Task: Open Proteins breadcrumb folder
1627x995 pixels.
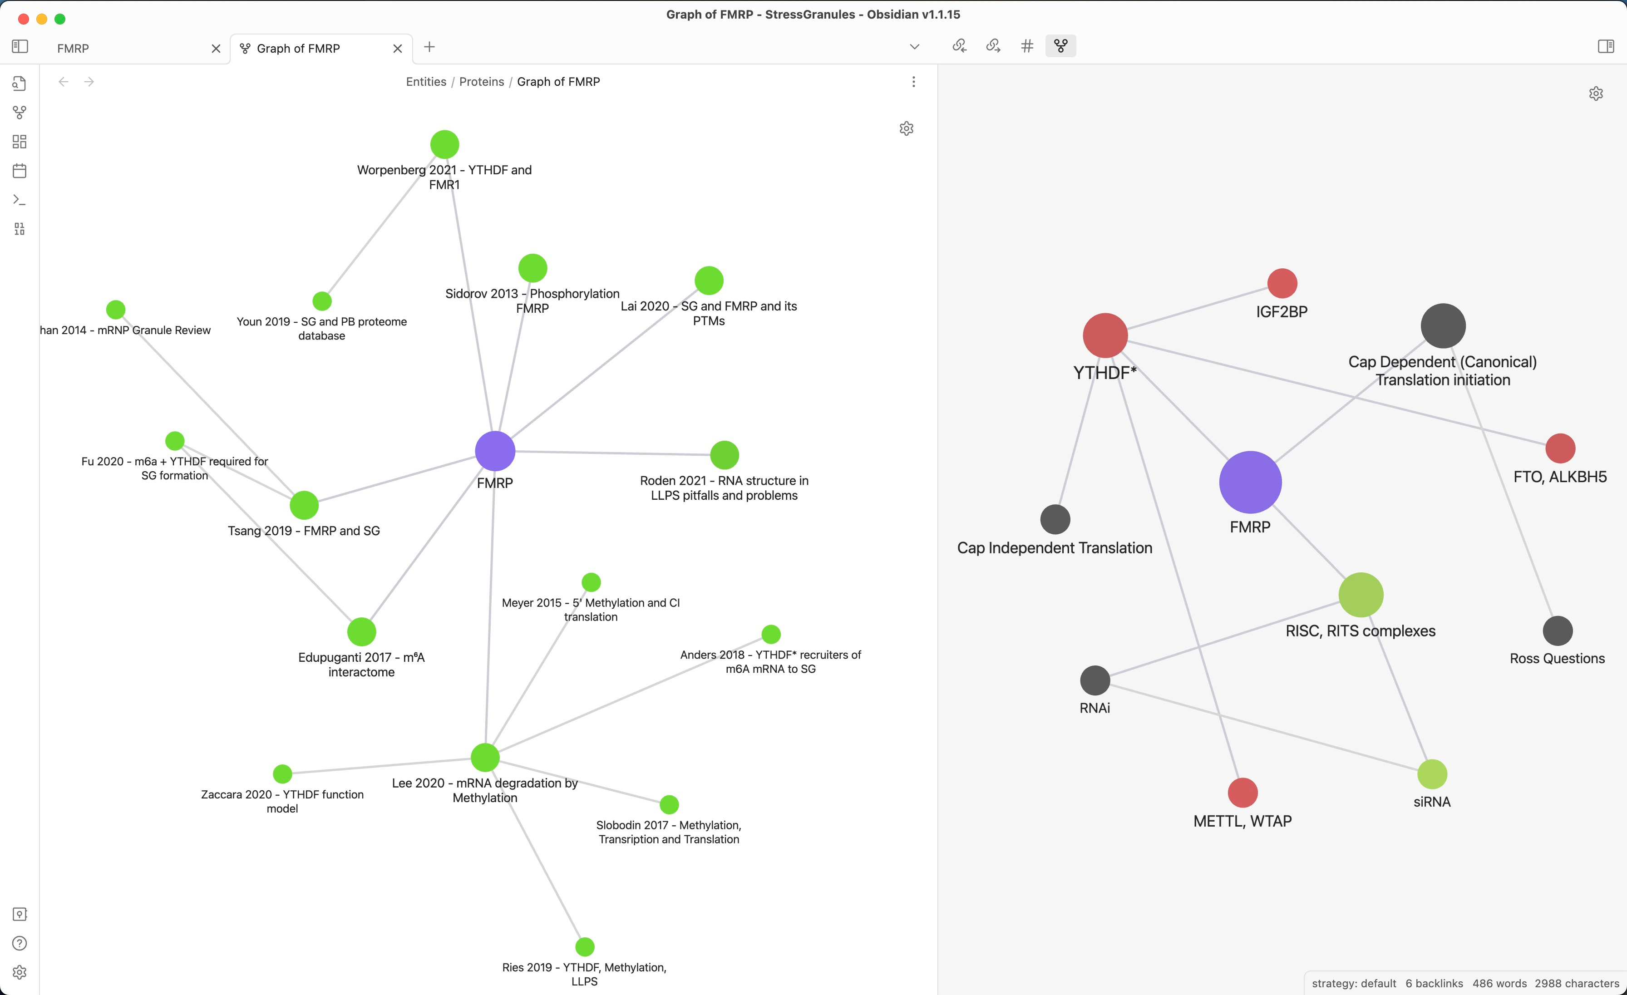Action: (x=481, y=82)
